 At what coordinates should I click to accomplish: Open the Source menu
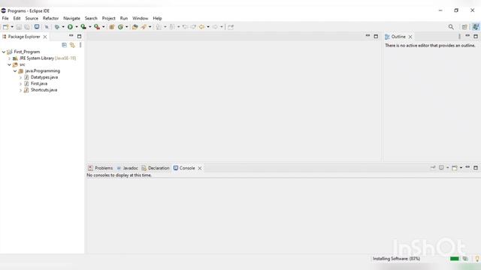[32, 18]
